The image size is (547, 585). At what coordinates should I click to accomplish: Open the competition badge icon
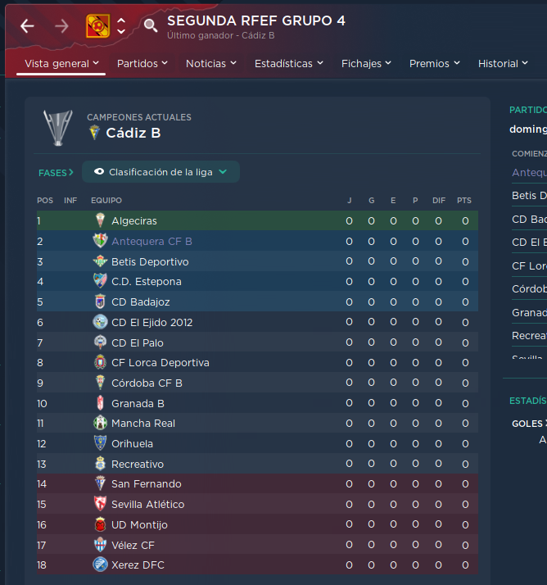click(97, 26)
